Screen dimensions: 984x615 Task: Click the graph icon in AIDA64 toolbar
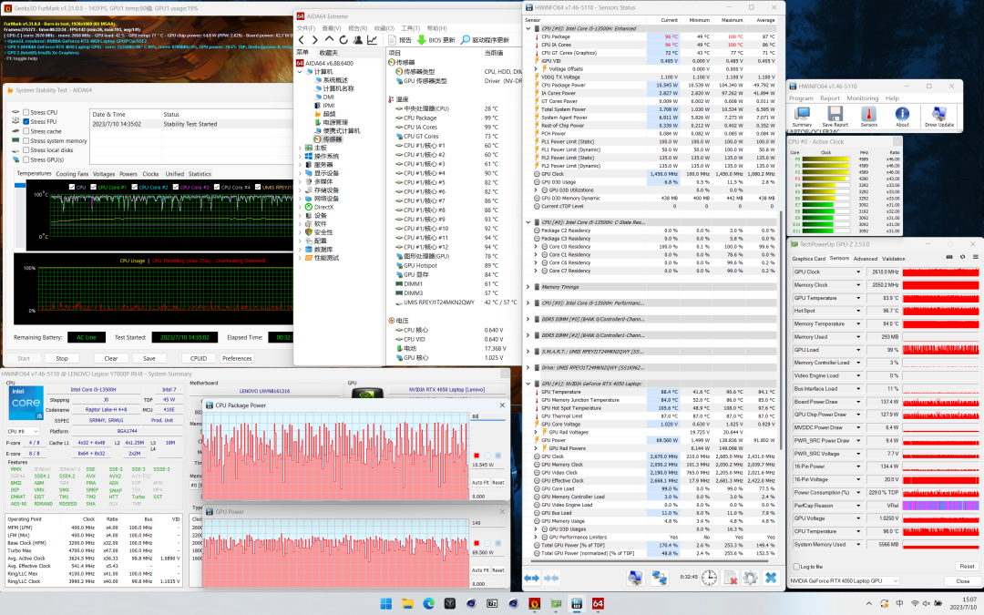click(373, 40)
